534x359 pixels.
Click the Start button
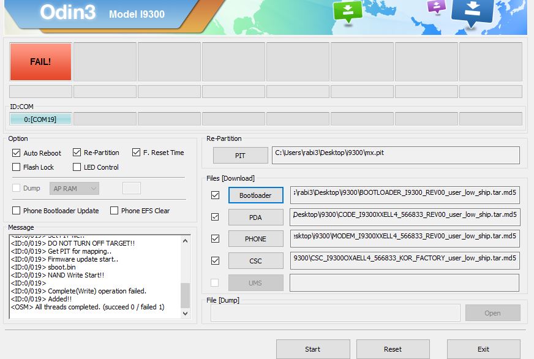(x=313, y=349)
